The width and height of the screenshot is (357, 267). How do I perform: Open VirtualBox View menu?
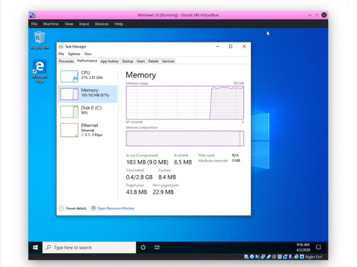pos(69,24)
